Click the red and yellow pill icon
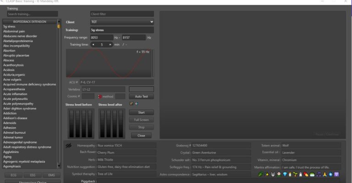 (306, 174)
